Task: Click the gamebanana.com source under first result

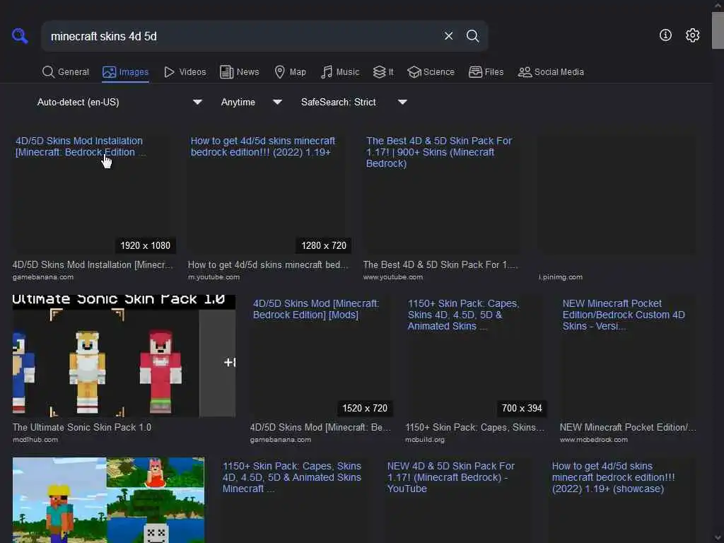Action: 43,277
